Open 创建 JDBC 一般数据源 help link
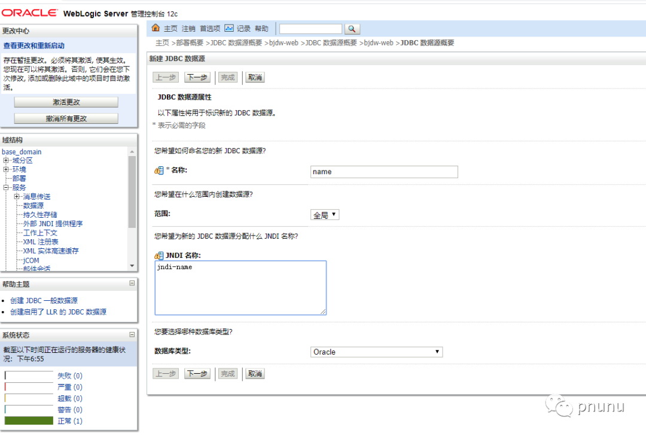The height and width of the screenshot is (436, 646). [44, 301]
